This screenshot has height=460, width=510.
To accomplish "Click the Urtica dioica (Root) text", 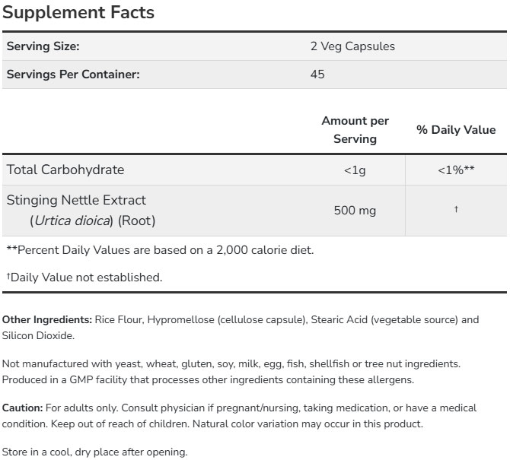I will click(x=93, y=221).
